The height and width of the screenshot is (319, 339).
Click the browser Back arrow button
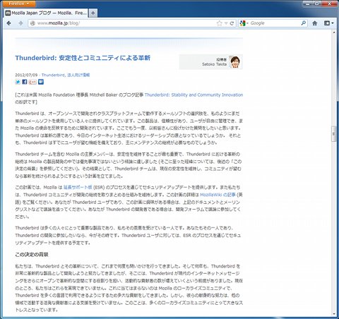[8, 23]
